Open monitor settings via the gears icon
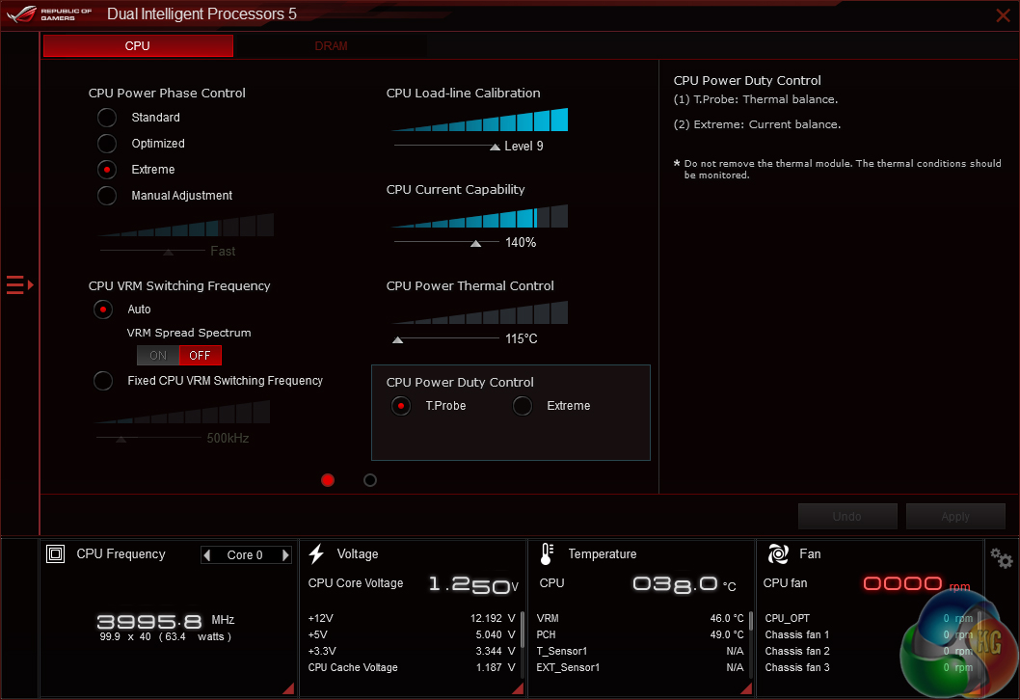Screen dimensions: 1020x700 tap(1001, 558)
